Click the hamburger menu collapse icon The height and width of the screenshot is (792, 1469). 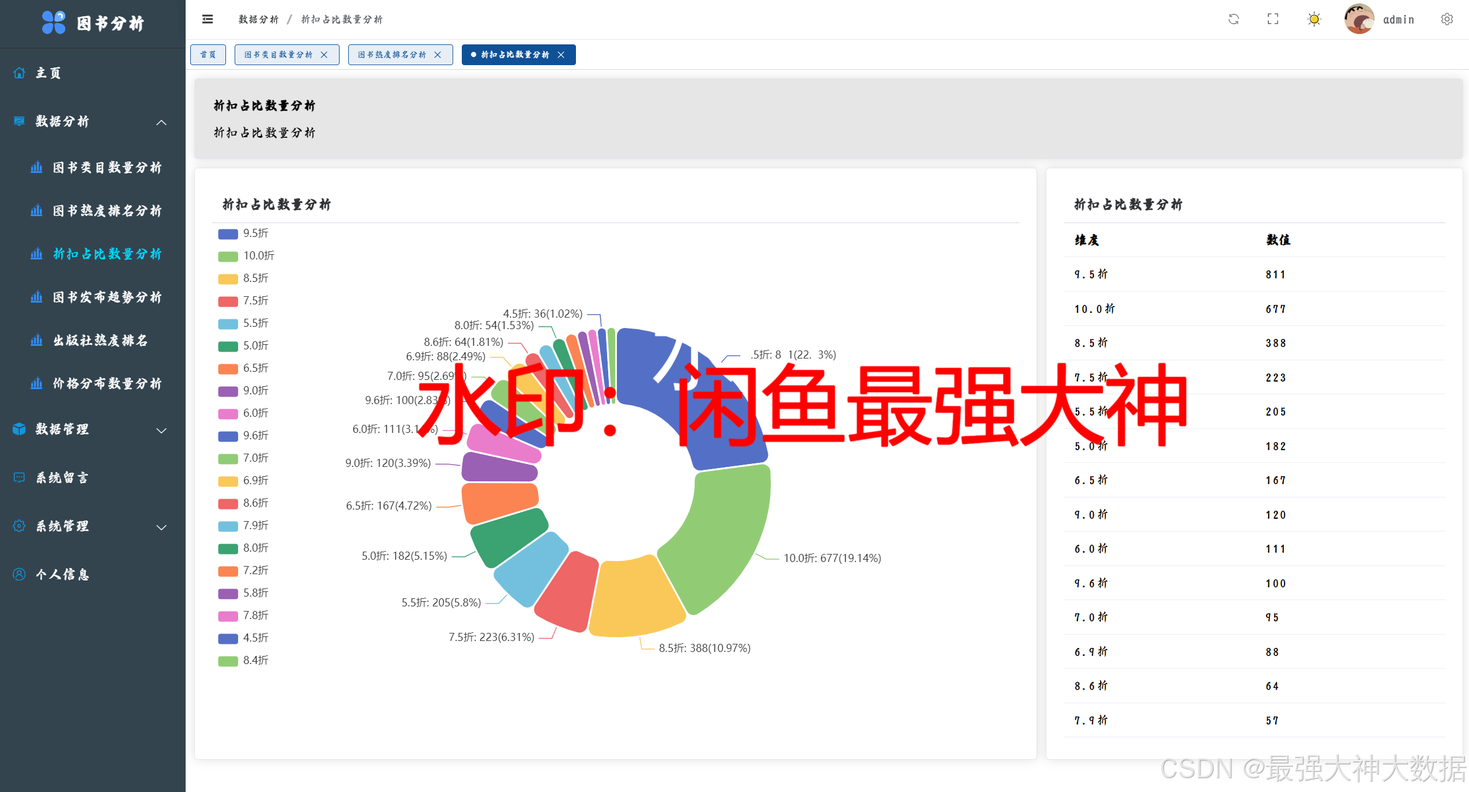tap(208, 20)
